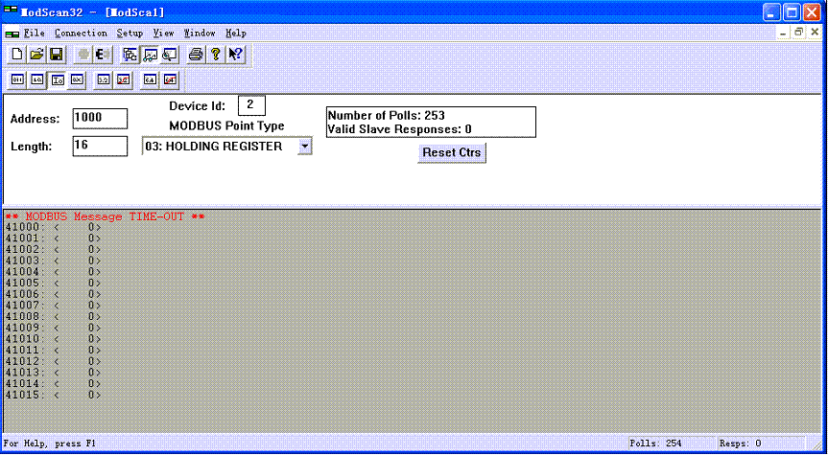Screen dimensions: 828x455
Task: Open the File menu
Action: point(35,33)
